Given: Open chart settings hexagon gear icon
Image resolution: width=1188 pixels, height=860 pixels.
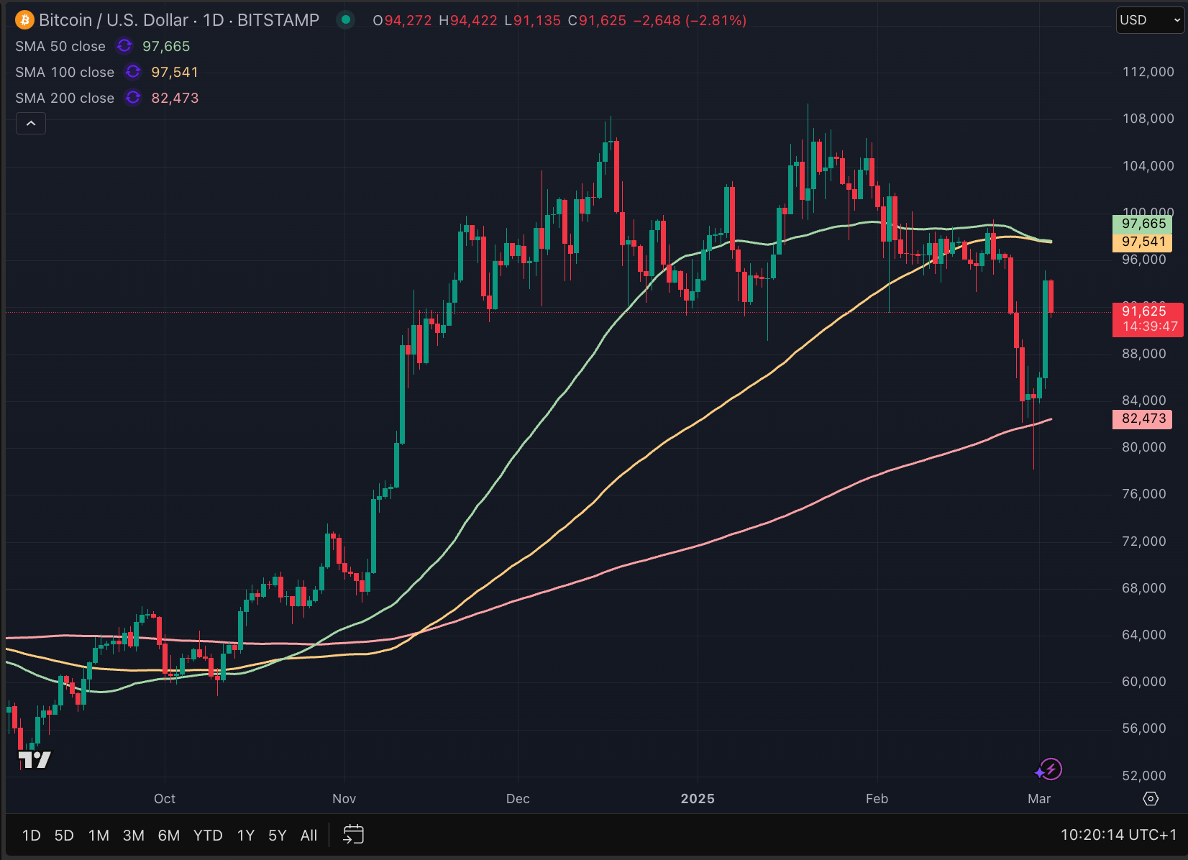Looking at the screenshot, I should tap(1151, 799).
